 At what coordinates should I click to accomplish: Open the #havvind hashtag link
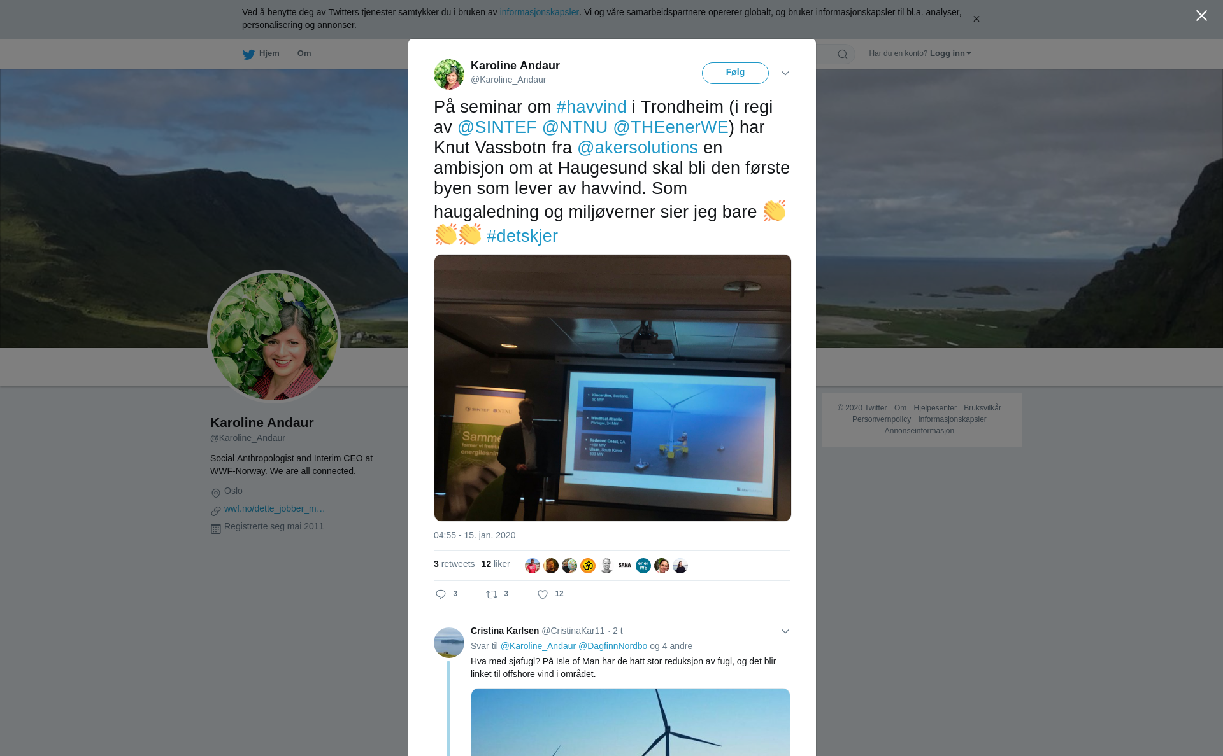coord(591,107)
